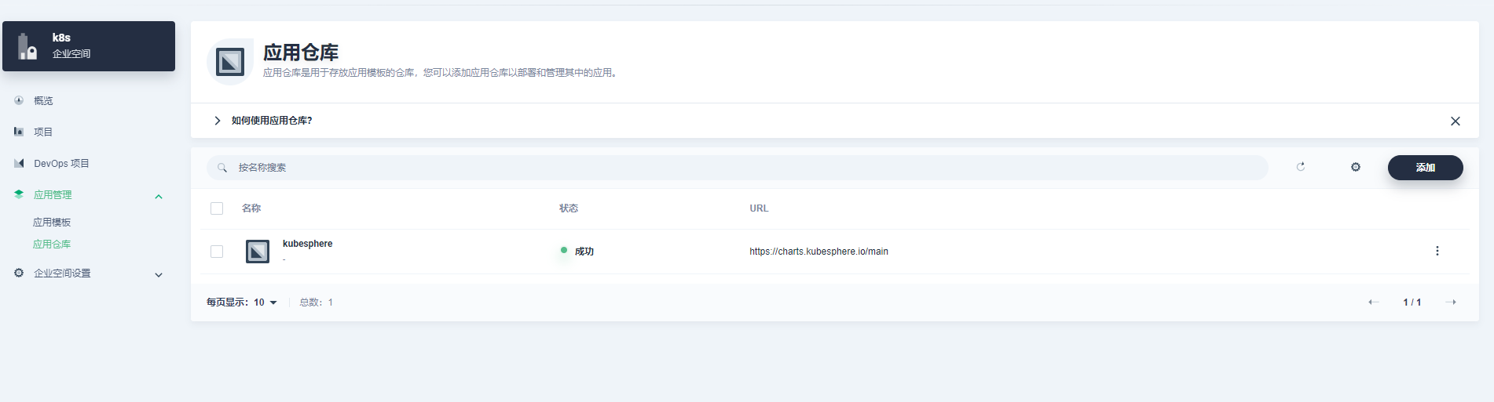Close the help tips banner
This screenshot has height=402, width=1494.
pyautogui.click(x=1456, y=121)
